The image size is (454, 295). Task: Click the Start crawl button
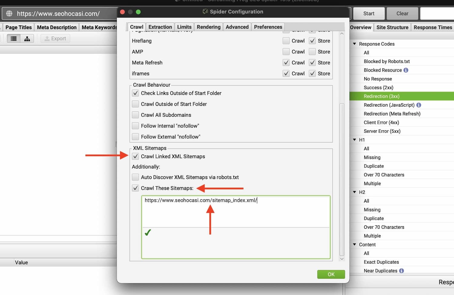coord(369,14)
